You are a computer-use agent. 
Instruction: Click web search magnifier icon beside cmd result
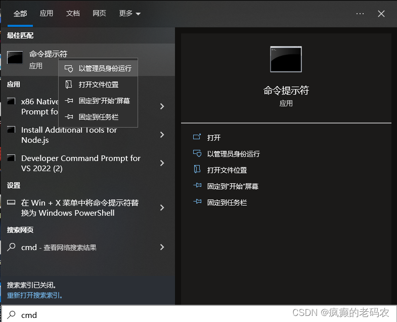[x=11, y=247]
